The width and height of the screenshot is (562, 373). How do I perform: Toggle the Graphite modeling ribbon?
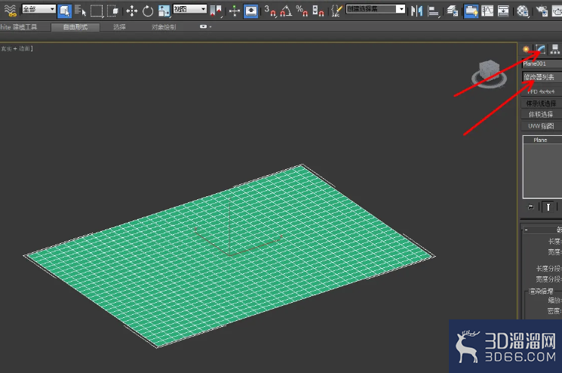471,11
